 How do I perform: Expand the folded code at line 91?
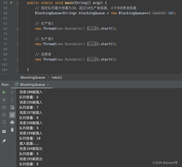(18, 60)
